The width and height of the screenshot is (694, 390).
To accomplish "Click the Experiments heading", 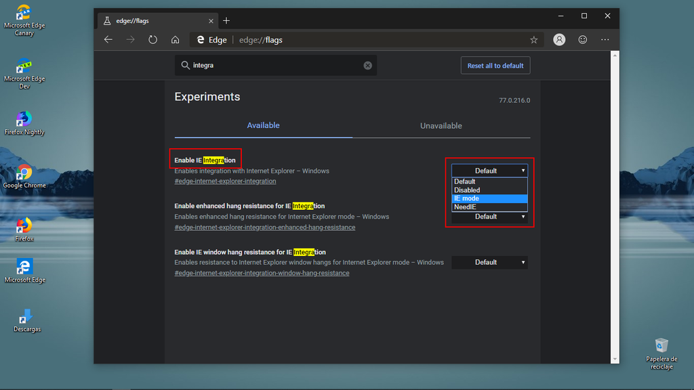I will [x=207, y=97].
